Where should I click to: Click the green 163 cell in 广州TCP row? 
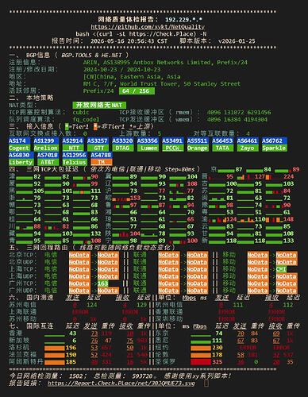[x=102, y=283]
